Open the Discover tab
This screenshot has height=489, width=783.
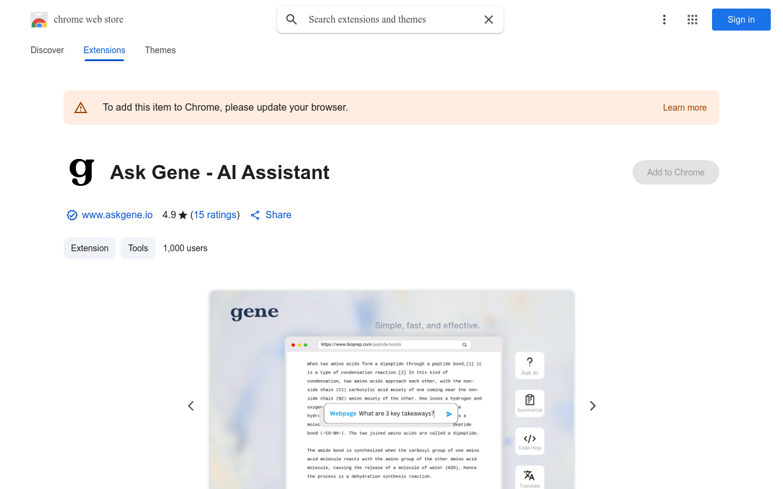46,50
